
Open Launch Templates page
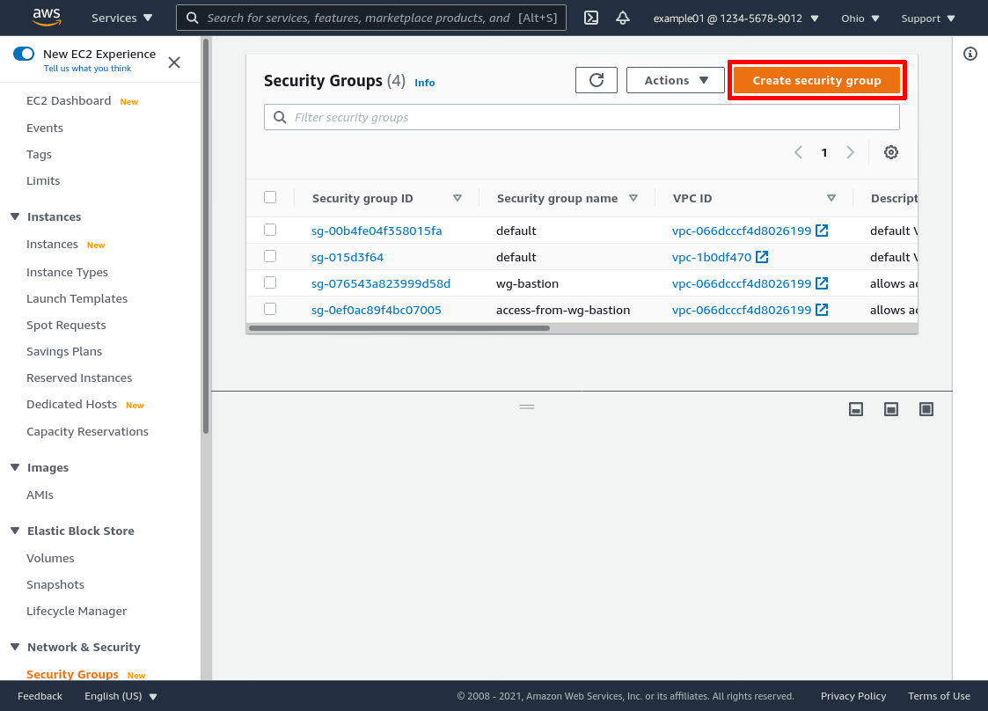(x=77, y=299)
